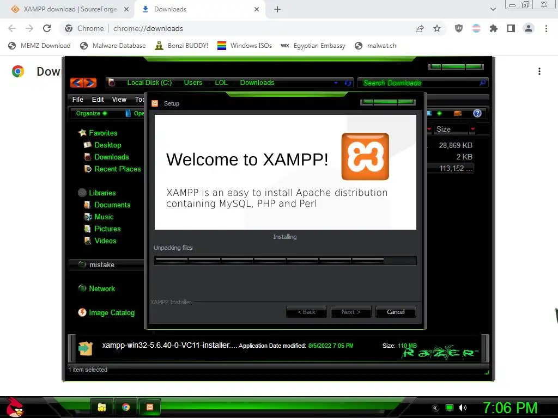Viewport: 558px width, 418px height.
Task: Click Cancel in the XAMPP Setup
Action: (396, 312)
